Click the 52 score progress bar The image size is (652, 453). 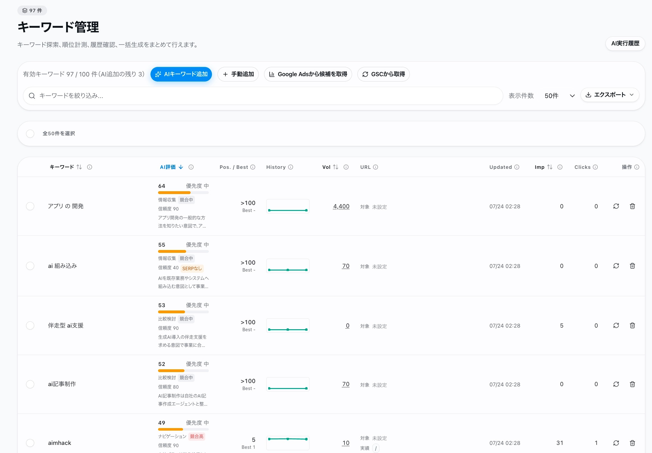183,370
